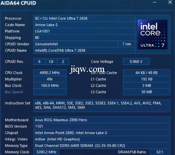Click the Memory Clock value '3200.2 MHz'

[x=46, y=152]
